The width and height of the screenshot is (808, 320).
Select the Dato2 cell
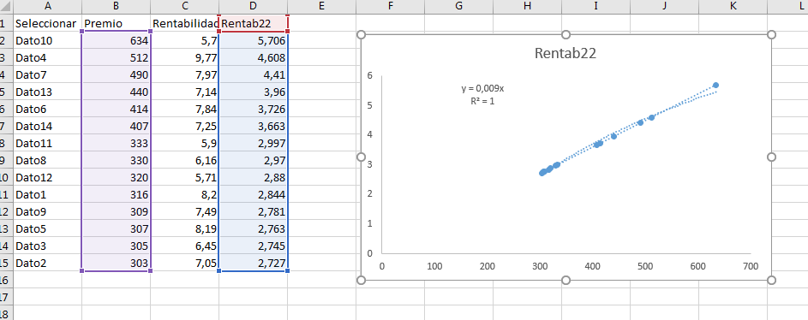[x=47, y=263]
